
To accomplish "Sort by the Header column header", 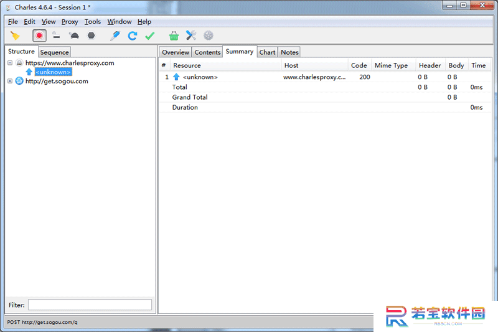I will click(x=430, y=65).
